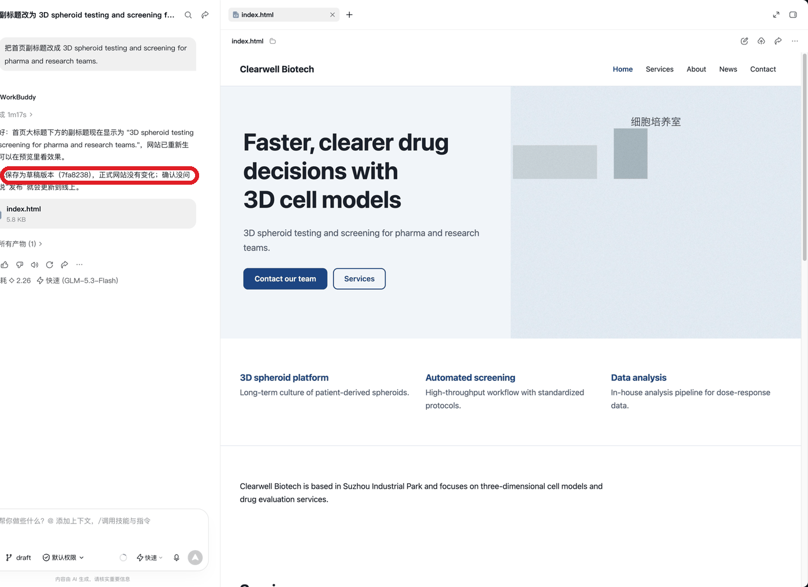Share the conversation from the chat header

[x=205, y=15]
